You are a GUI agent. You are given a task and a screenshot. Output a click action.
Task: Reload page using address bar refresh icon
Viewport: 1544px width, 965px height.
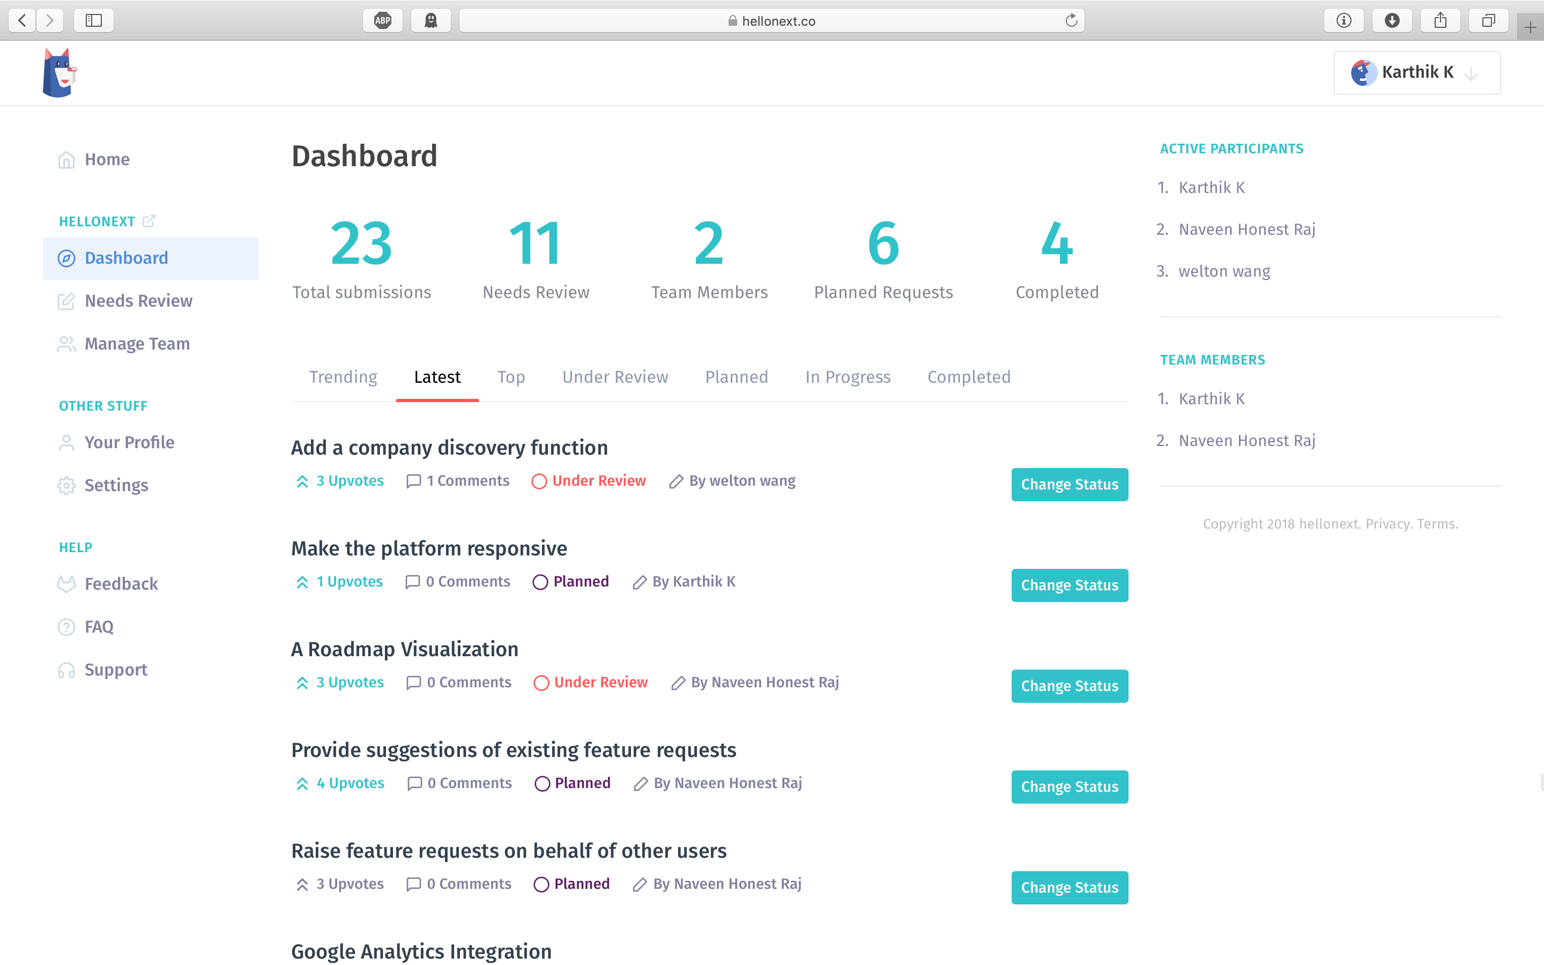click(1071, 20)
